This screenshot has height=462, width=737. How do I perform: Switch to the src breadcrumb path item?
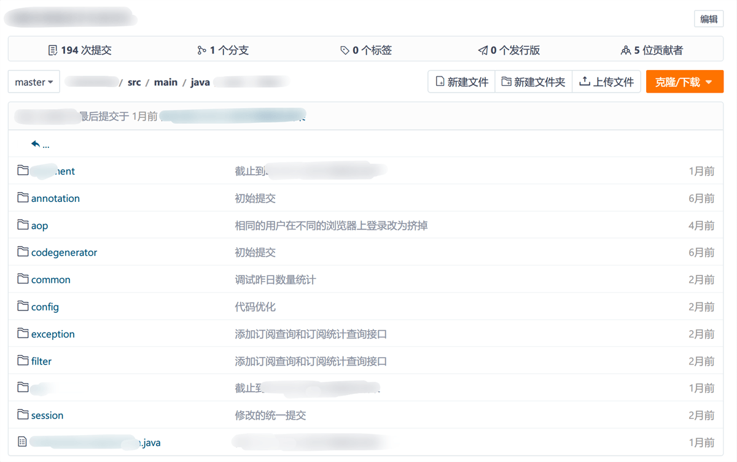(x=134, y=82)
